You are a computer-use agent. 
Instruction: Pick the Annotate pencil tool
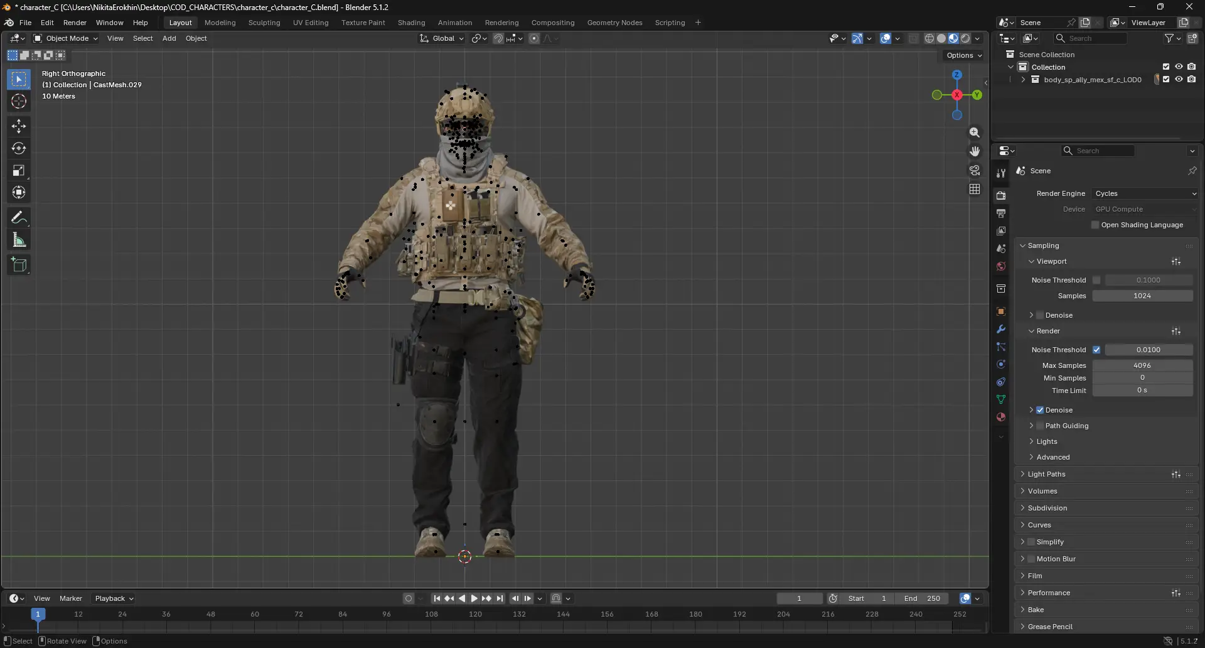[x=19, y=218]
